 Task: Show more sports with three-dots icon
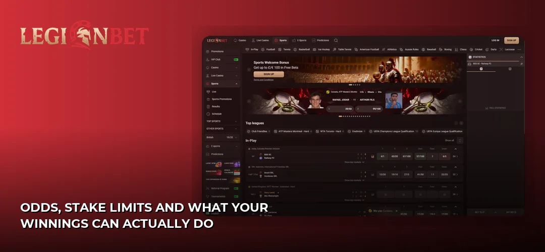coord(519,49)
